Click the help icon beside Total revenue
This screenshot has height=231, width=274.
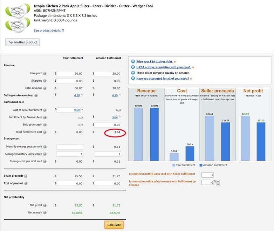(x=45, y=88)
